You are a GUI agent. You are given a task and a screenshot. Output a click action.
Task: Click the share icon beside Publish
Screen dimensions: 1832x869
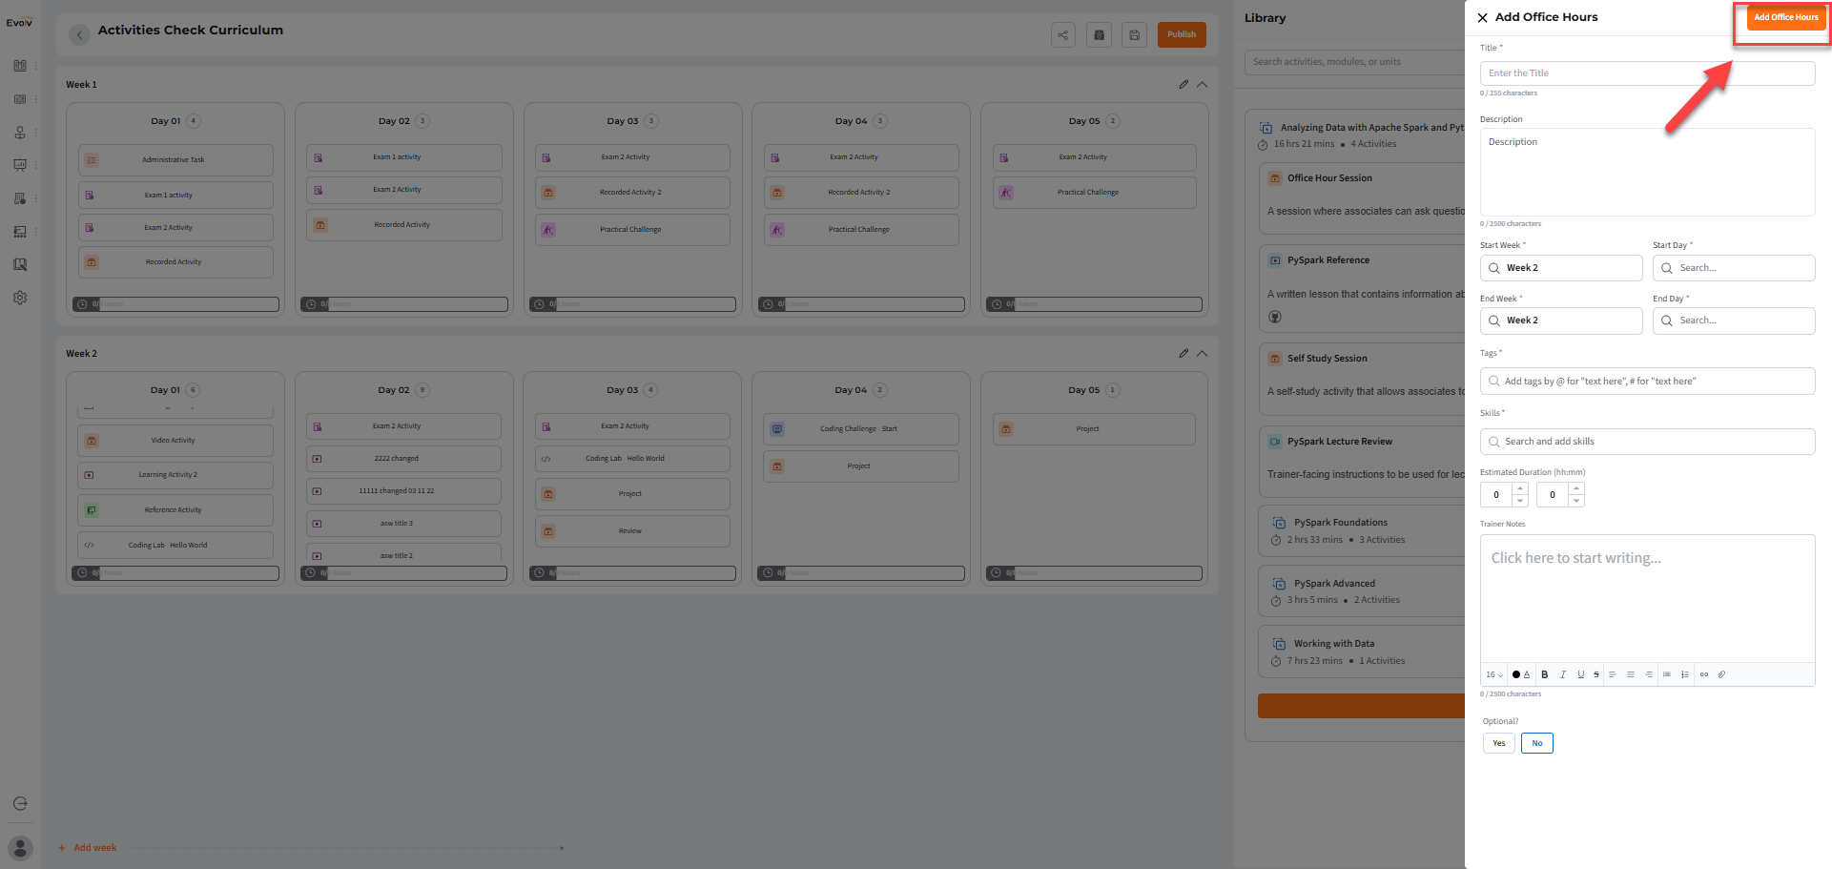pyautogui.click(x=1062, y=35)
